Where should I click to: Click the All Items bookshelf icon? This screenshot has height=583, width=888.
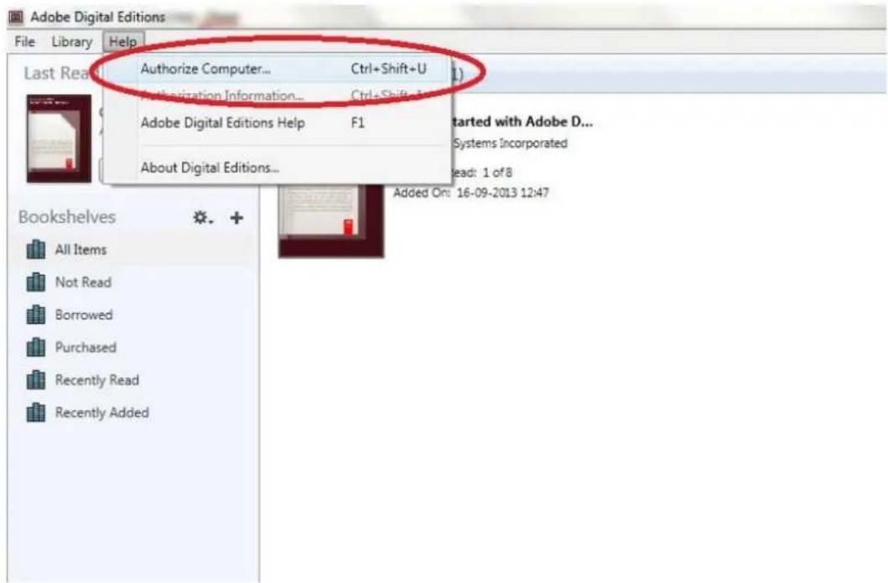click(36, 249)
